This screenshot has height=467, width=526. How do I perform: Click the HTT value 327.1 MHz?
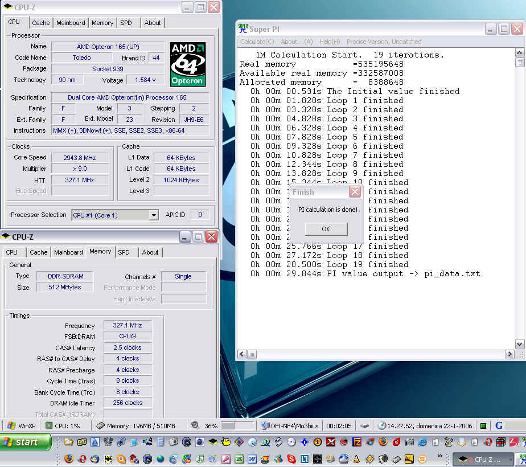click(x=80, y=180)
